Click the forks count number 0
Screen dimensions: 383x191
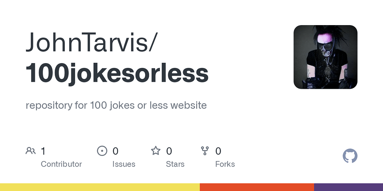coord(218,151)
